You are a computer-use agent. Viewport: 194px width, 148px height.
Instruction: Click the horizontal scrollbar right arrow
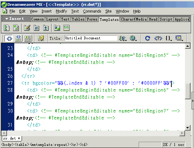182,133
